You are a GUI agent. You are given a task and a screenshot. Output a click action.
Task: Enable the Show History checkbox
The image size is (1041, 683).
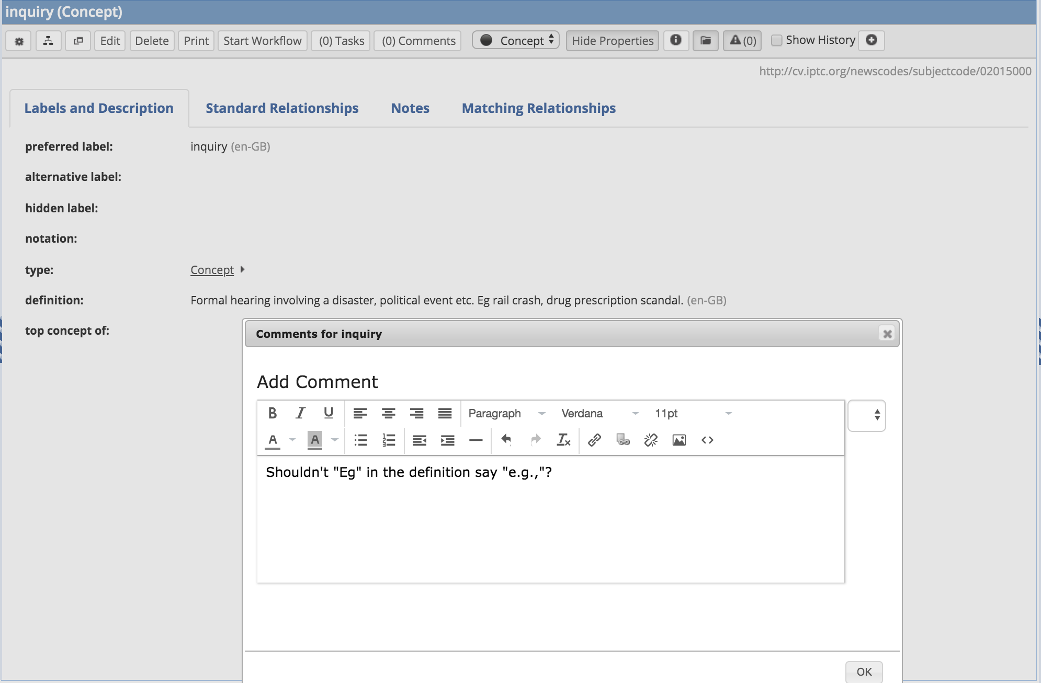[x=777, y=40]
